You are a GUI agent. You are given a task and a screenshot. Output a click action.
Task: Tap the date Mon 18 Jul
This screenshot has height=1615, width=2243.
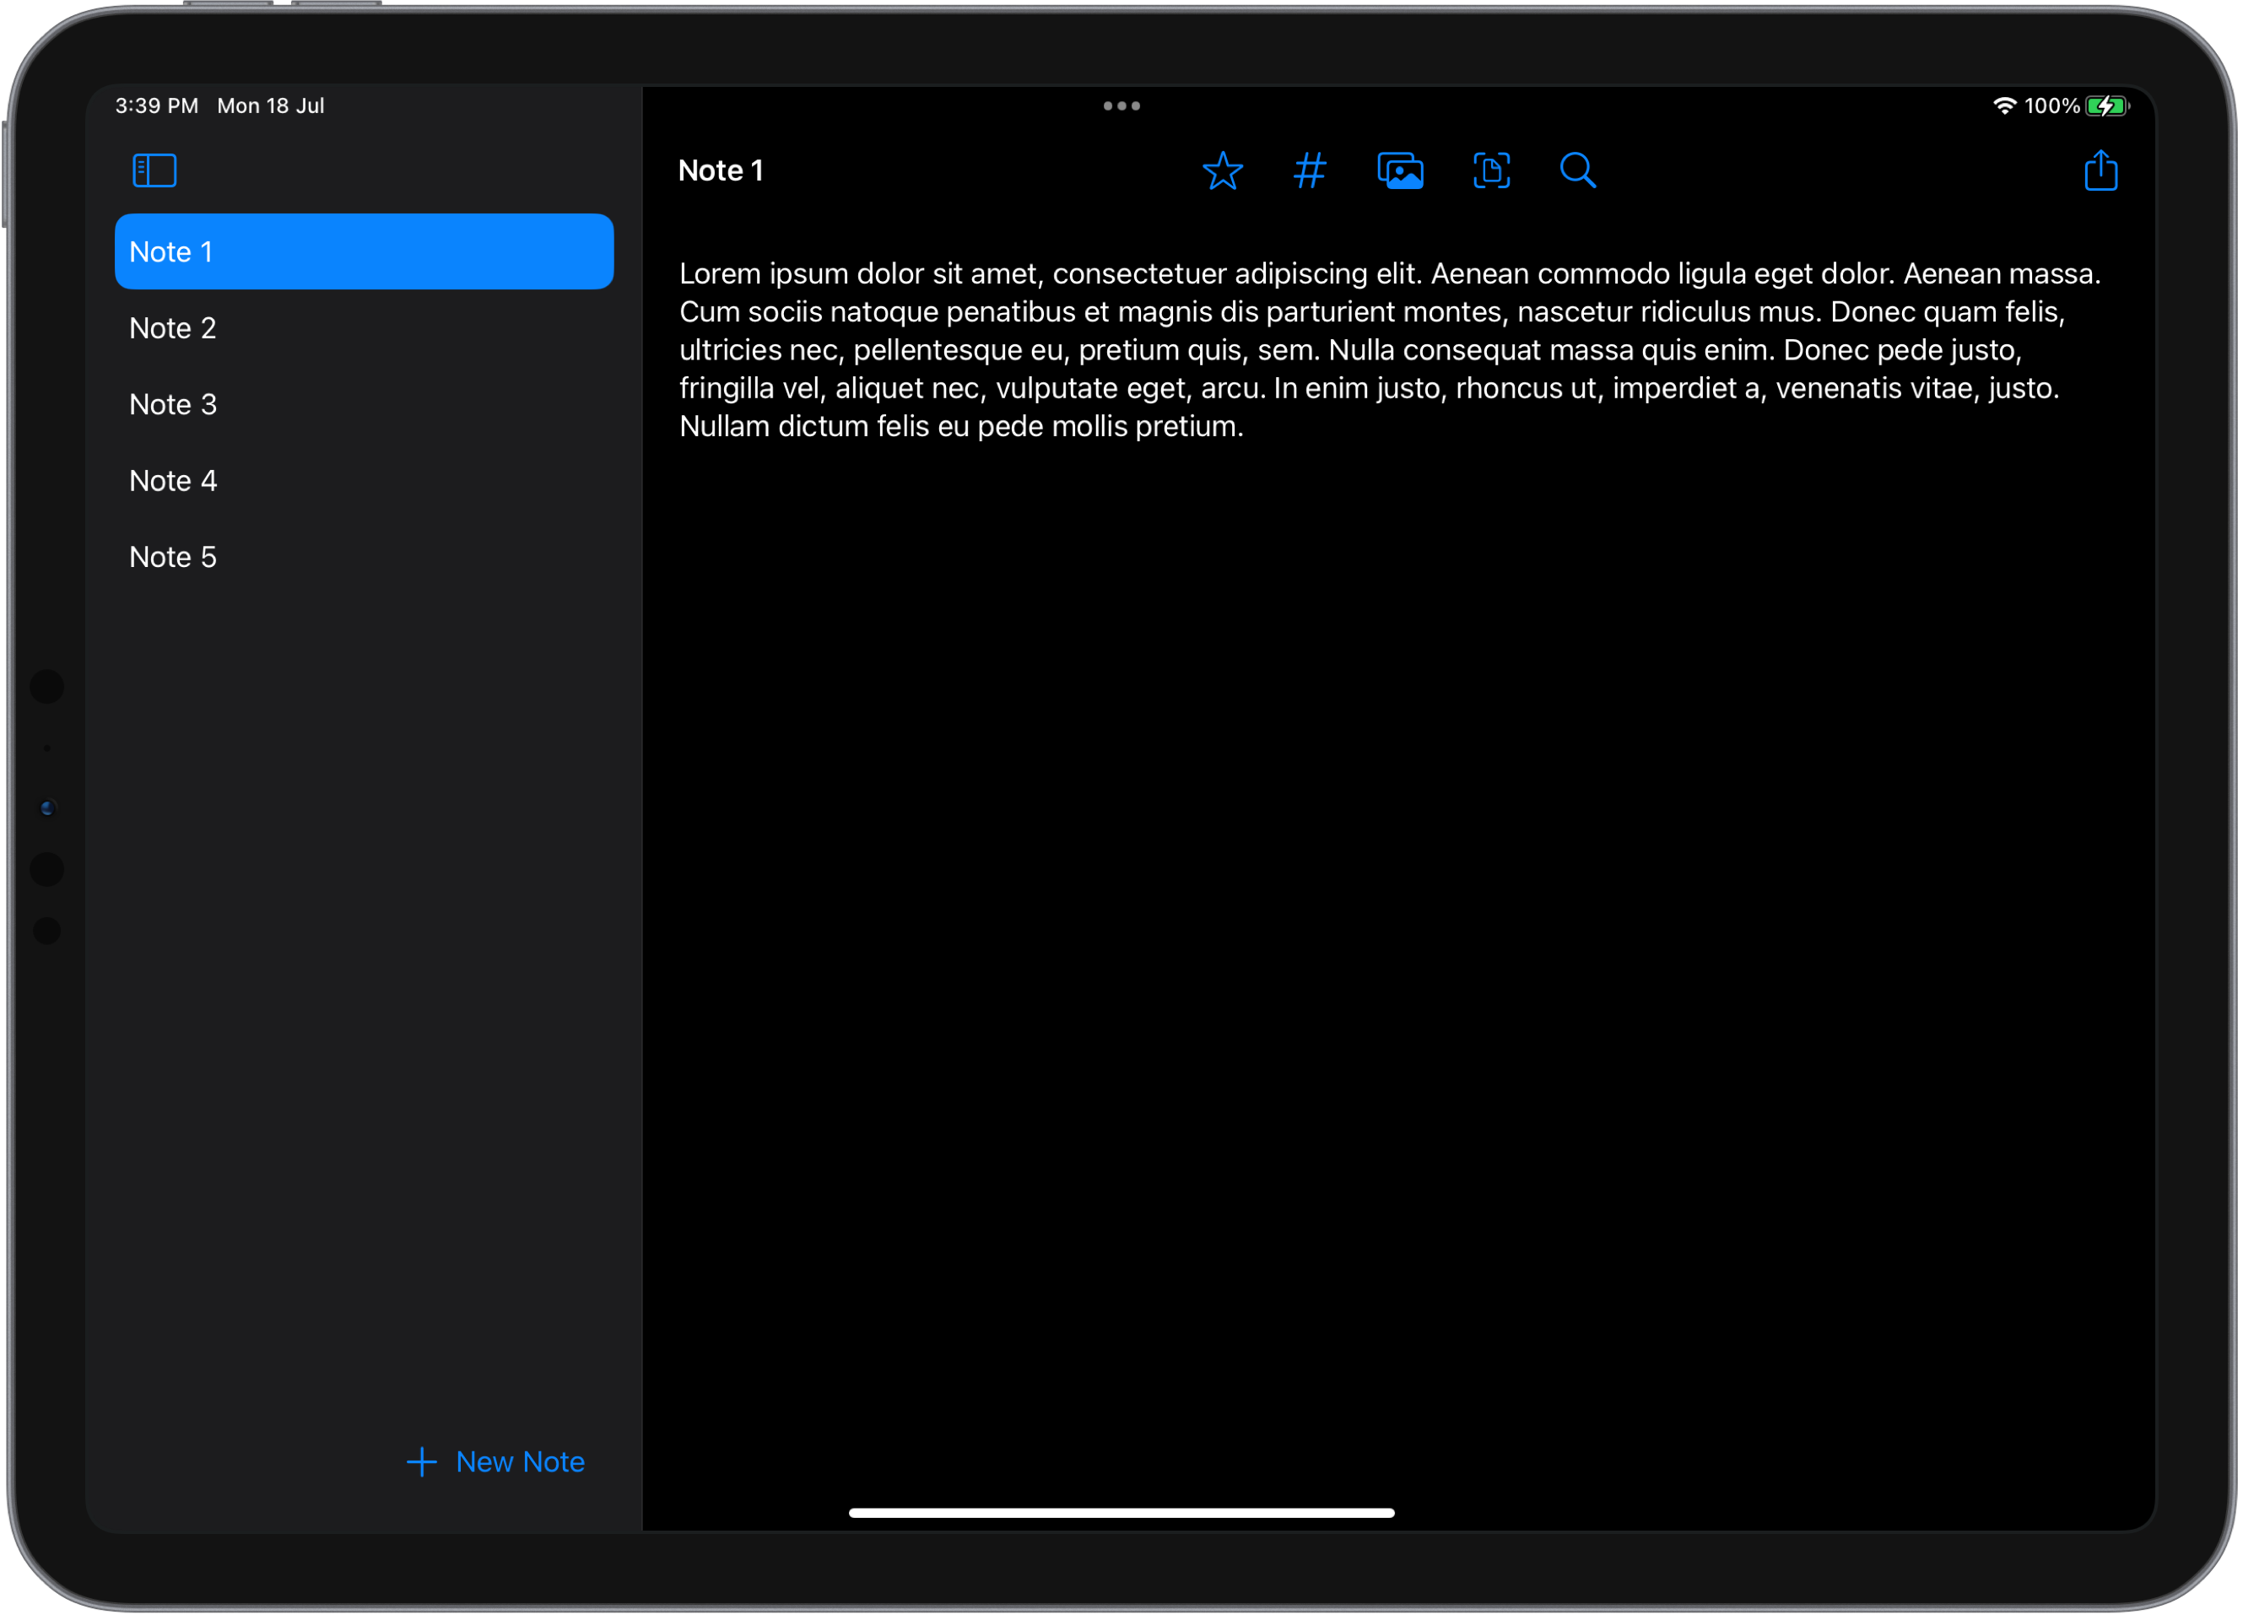click(x=270, y=105)
